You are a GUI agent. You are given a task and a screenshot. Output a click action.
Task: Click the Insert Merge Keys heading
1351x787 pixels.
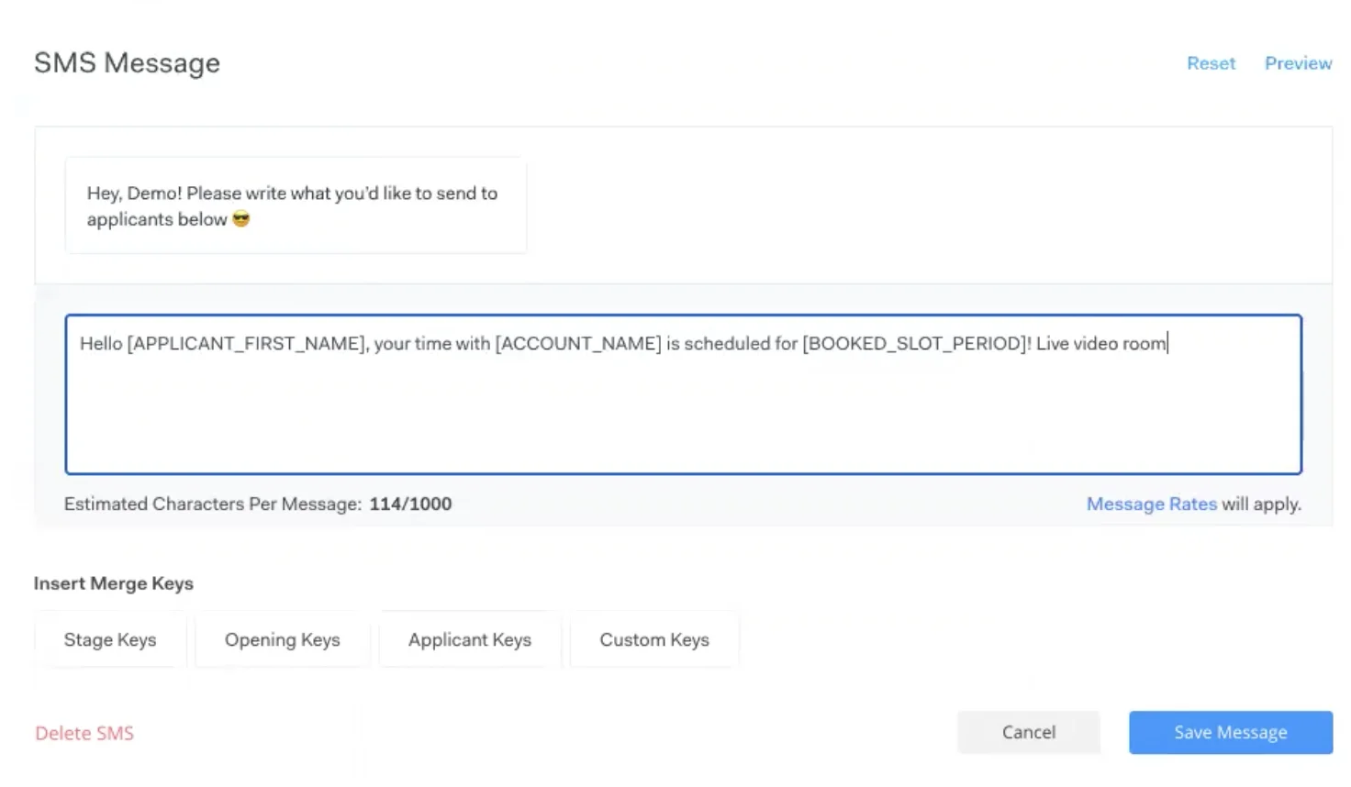click(x=114, y=583)
